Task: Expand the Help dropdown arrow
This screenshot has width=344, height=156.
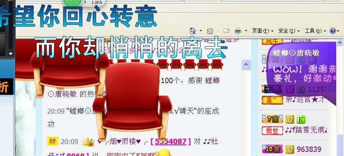Action: coord(338,31)
